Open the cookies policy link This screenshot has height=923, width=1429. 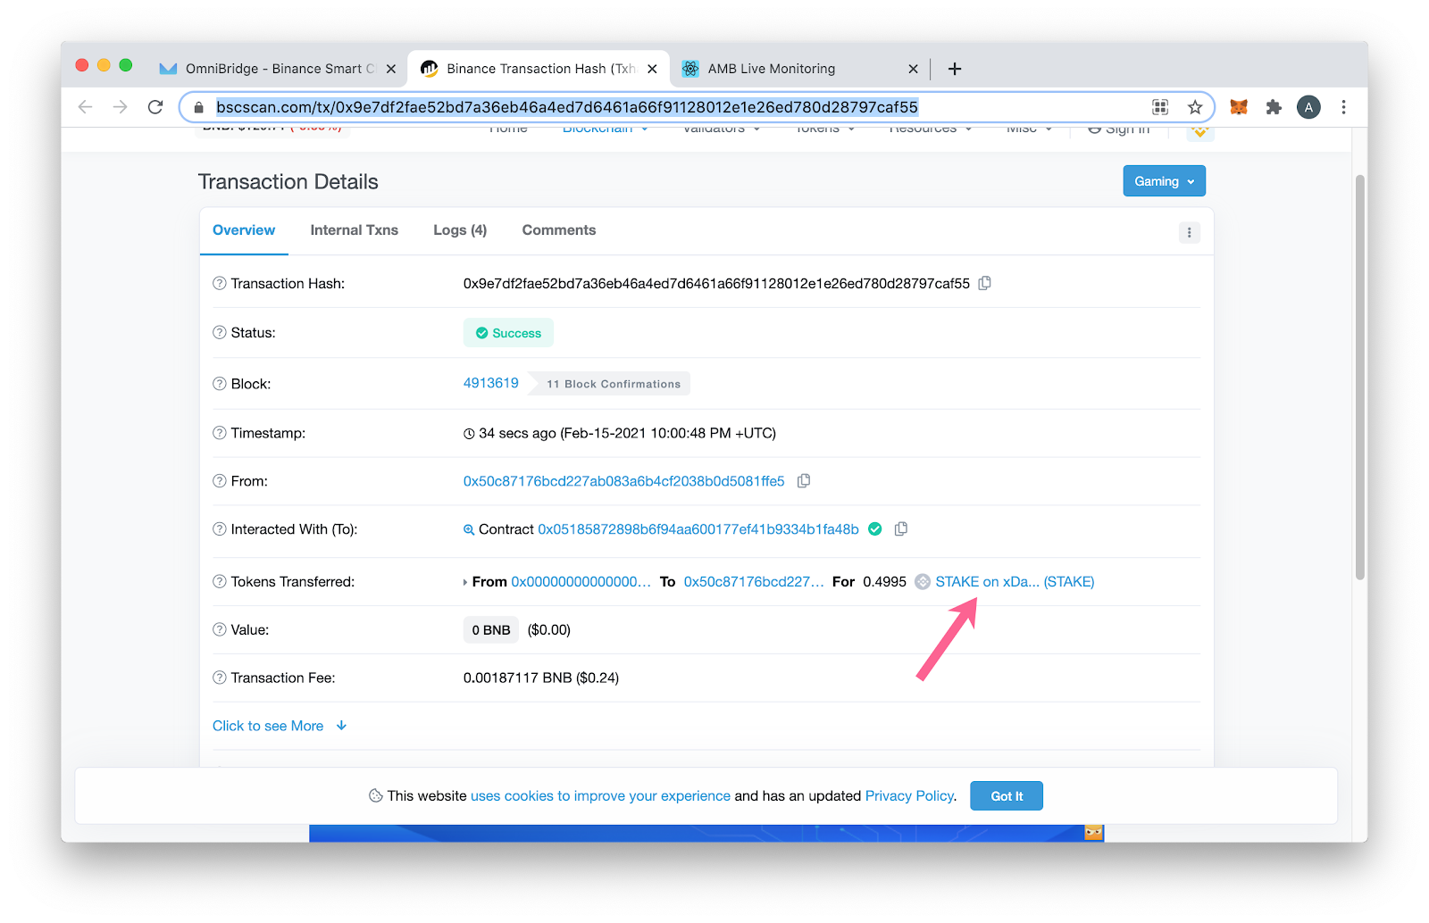(600, 795)
